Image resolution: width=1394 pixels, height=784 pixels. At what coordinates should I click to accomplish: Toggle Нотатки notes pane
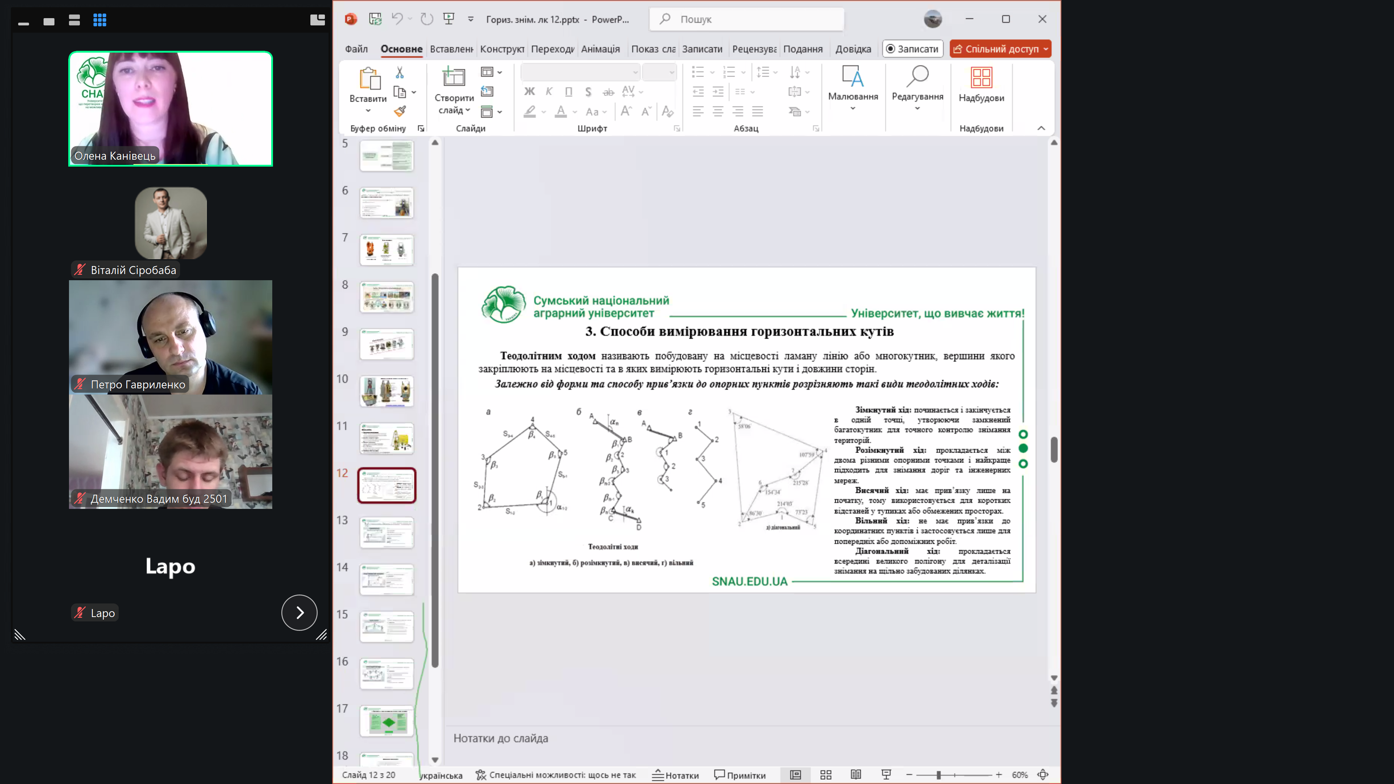click(675, 775)
